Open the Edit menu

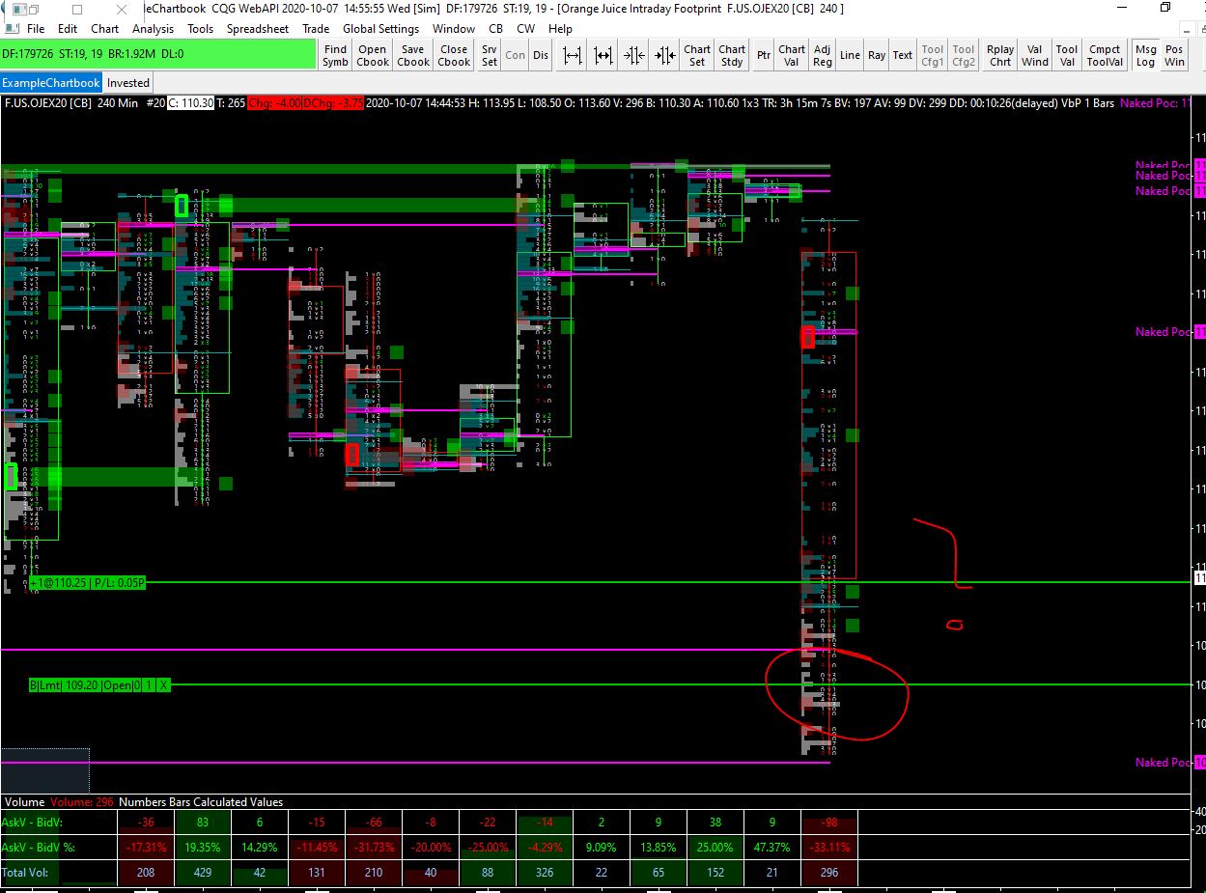(x=68, y=29)
